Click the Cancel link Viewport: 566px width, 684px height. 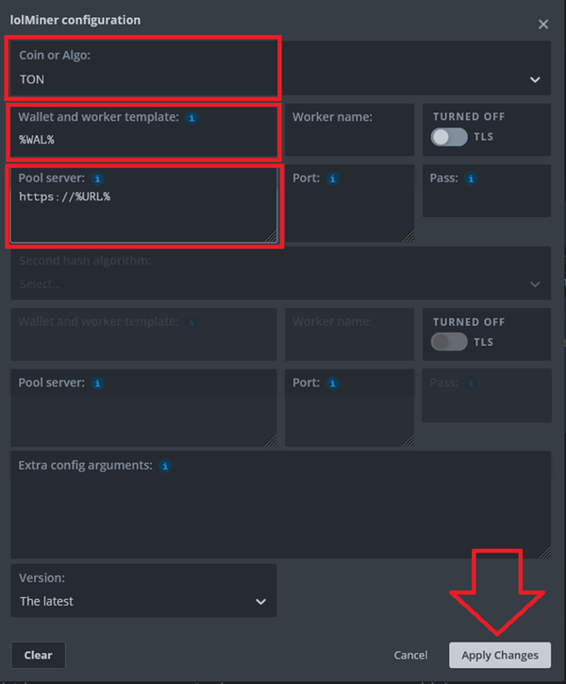coord(410,655)
